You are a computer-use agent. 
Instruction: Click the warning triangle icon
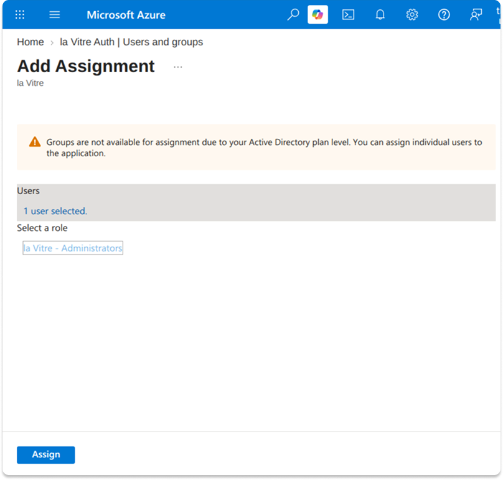pyautogui.click(x=35, y=142)
